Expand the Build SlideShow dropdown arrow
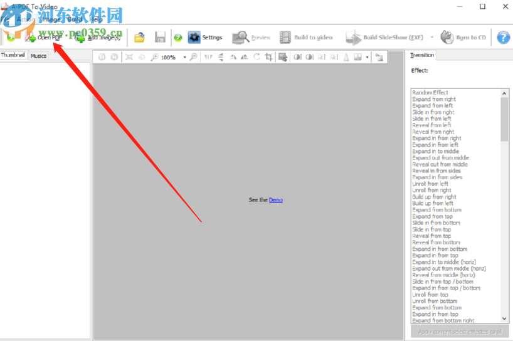Image resolution: width=513 pixels, height=341 pixels. pyautogui.click(x=432, y=38)
